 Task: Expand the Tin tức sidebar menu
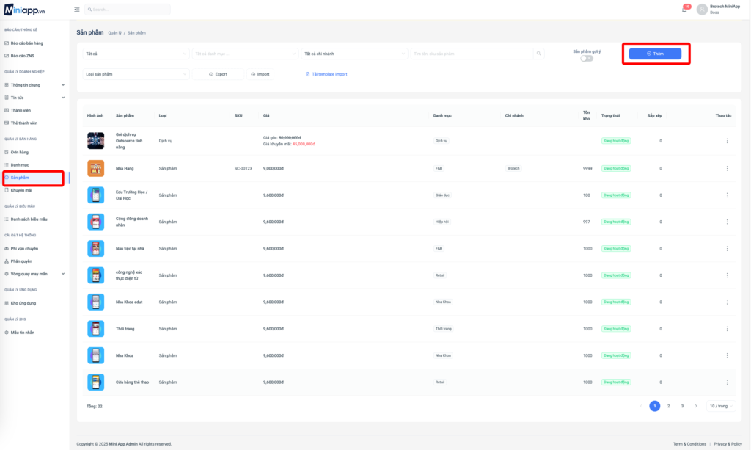coord(34,98)
